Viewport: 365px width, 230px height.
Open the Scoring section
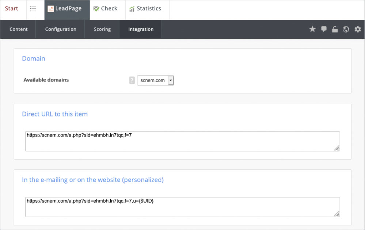102,29
